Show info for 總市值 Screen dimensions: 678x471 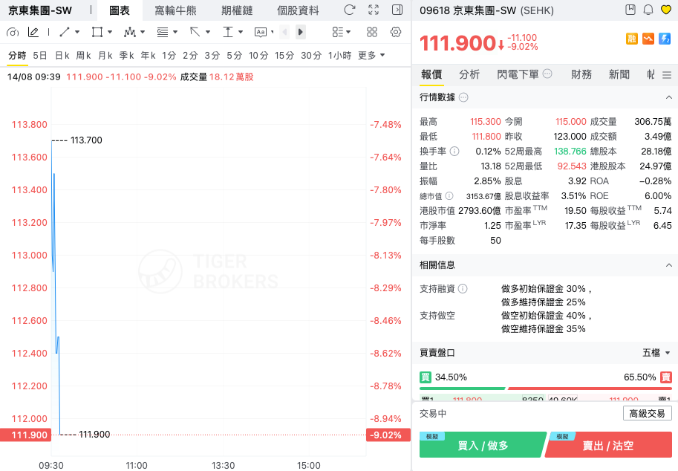point(449,196)
